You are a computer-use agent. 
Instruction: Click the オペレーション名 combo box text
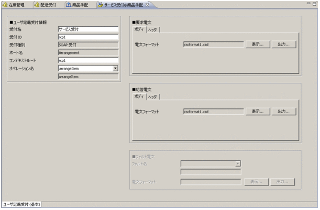[x=86, y=69]
